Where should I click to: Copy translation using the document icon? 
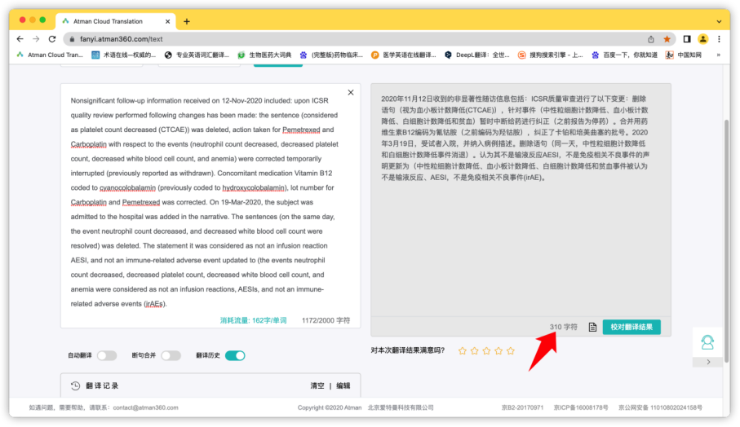[x=593, y=327]
